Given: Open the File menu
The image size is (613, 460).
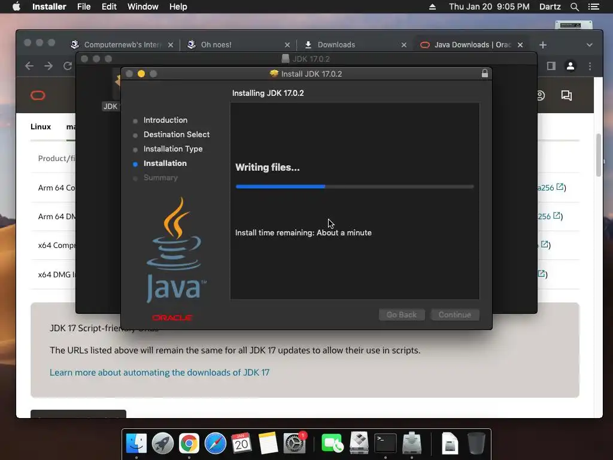Looking at the screenshot, I should pyautogui.click(x=84, y=7).
